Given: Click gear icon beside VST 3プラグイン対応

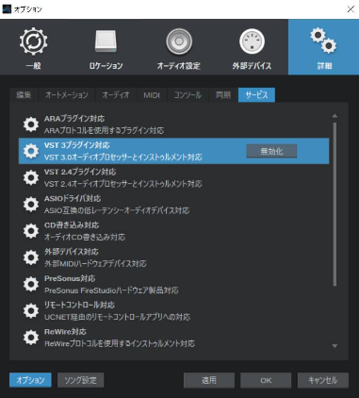Looking at the screenshot, I should (x=31, y=151).
